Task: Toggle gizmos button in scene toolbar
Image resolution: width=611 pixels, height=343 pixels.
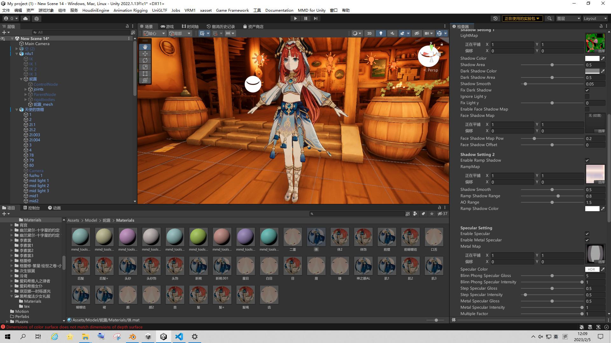Action: point(439,33)
